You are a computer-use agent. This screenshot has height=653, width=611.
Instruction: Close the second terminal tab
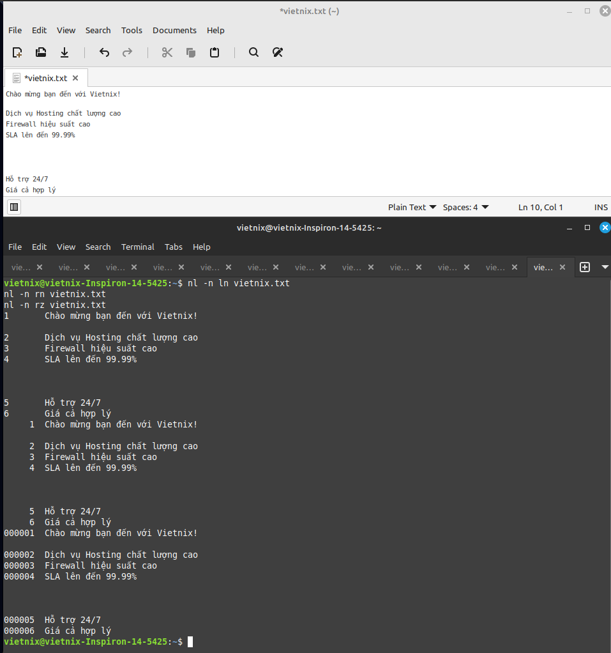(87, 267)
